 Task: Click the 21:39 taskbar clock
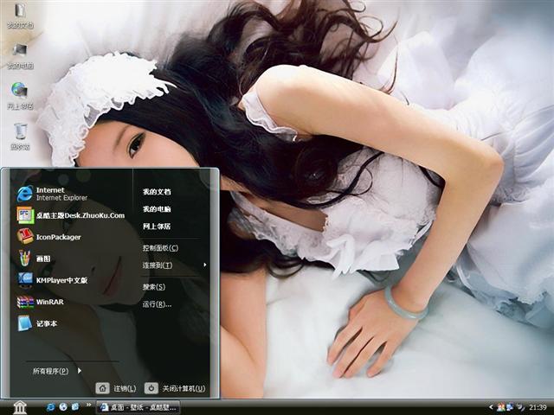[x=538, y=407]
